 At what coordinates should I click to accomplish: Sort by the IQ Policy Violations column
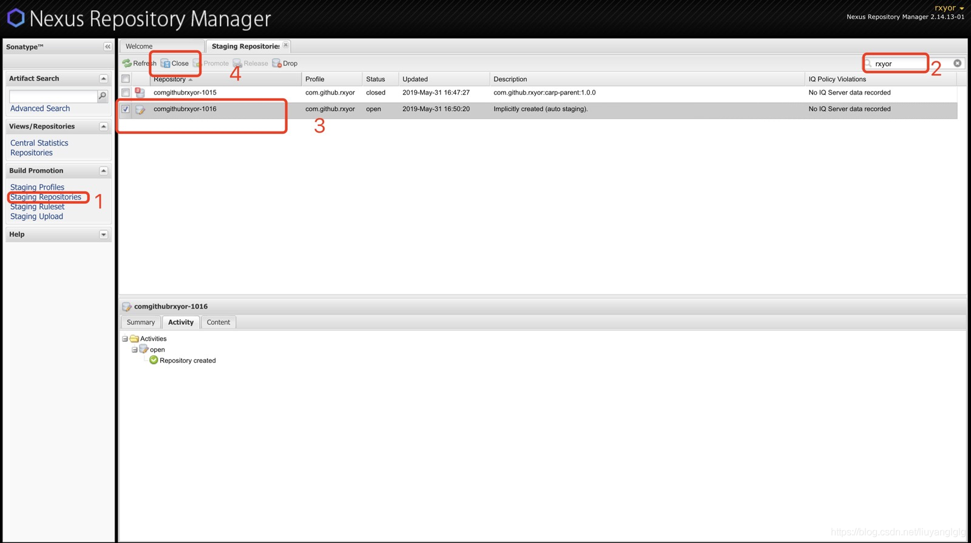click(881, 79)
